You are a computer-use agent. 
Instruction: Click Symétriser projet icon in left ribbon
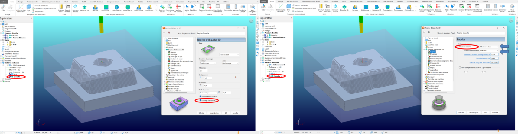coord(243,8)
